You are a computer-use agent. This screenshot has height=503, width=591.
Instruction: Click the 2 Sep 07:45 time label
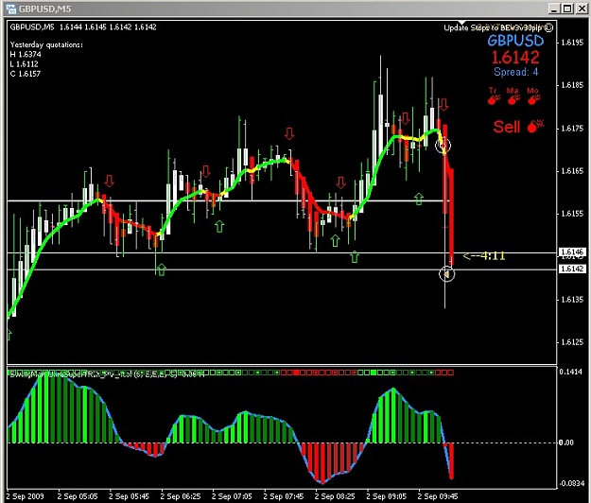click(x=283, y=496)
